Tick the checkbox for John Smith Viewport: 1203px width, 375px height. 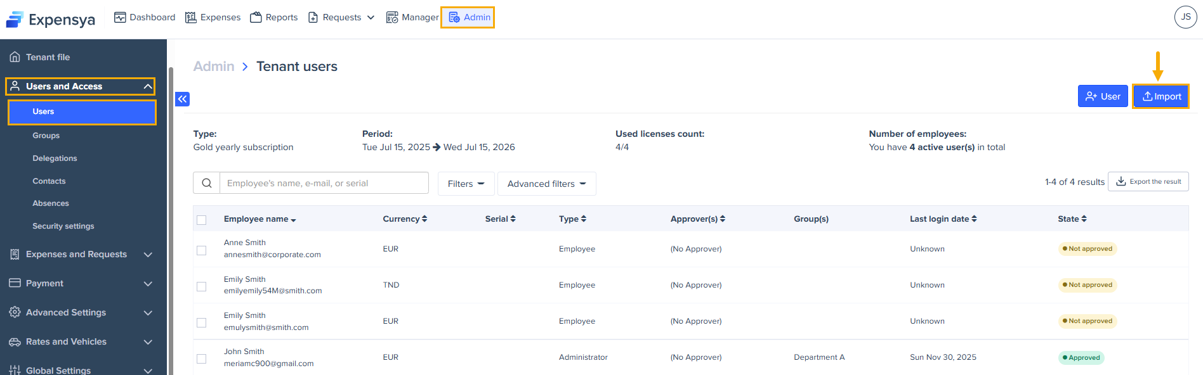pos(202,359)
